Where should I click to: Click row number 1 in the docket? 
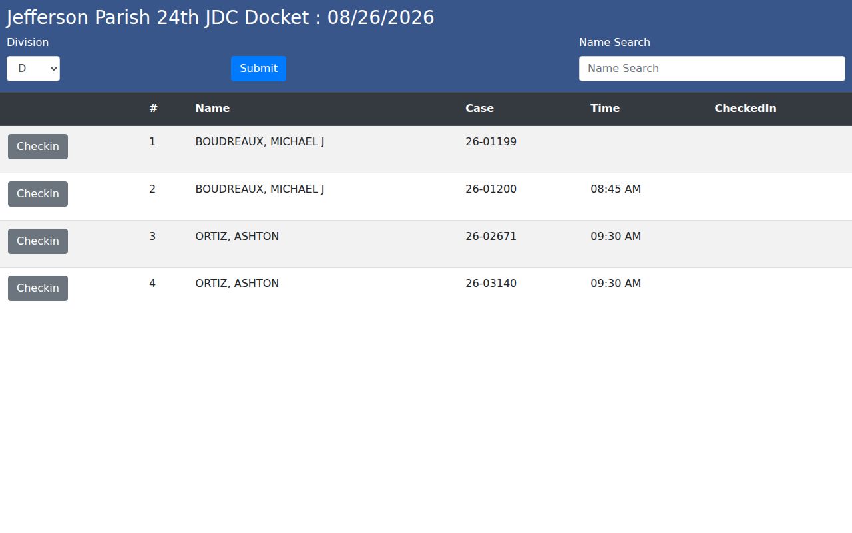point(152,142)
